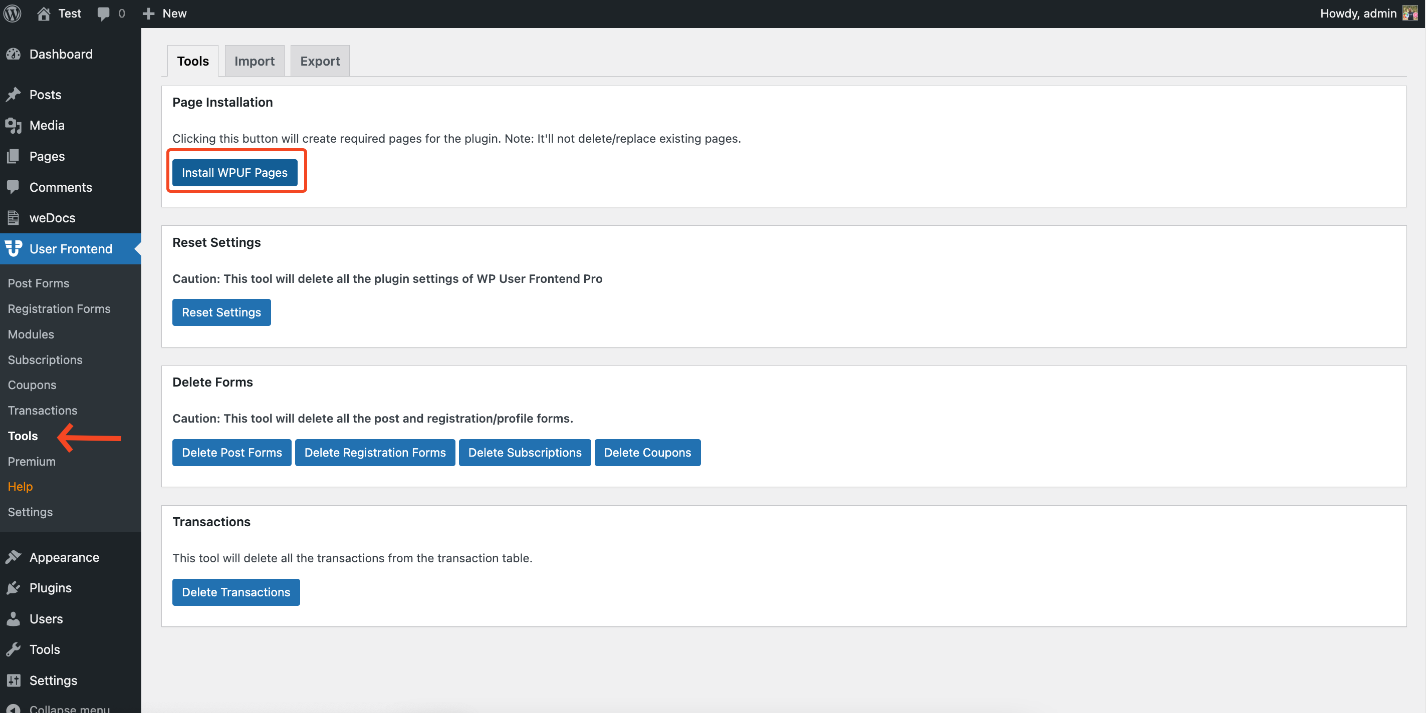
Task: Click the Comments sidebar icon
Action: [13, 186]
